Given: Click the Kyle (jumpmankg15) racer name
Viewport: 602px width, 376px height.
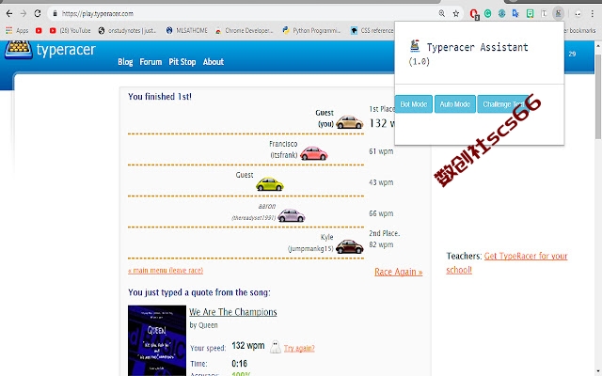Looking at the screenshot, I should coord(310,243).
